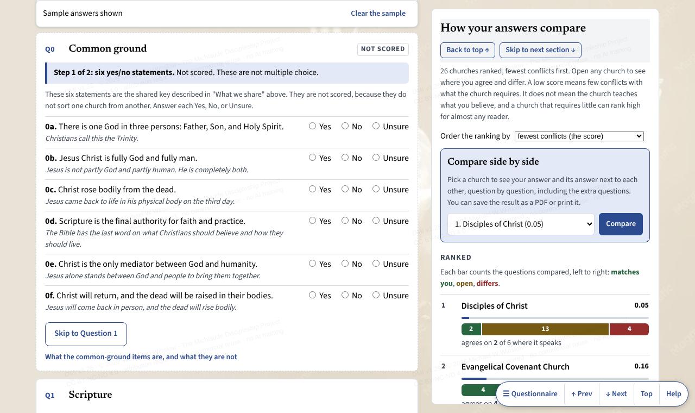695x413 pixels.
Task: Click the NOT SCORED badge
Action: point(383,49)
